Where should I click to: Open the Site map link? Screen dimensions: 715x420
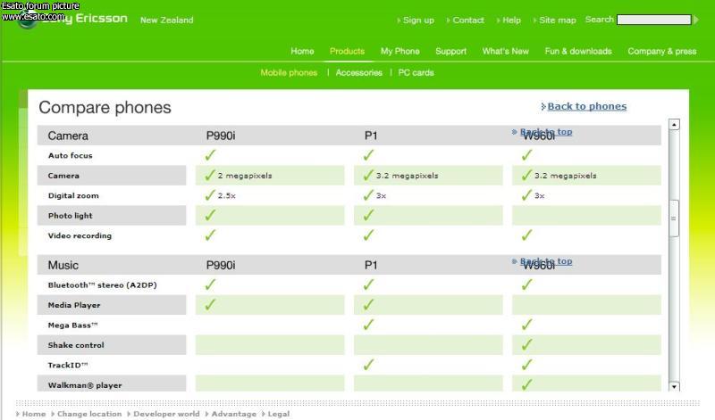tap(557, 20)
